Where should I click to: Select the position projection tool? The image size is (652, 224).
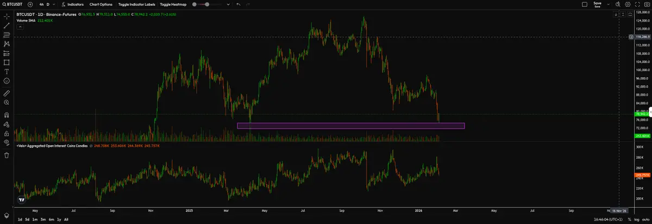[7, 53]
